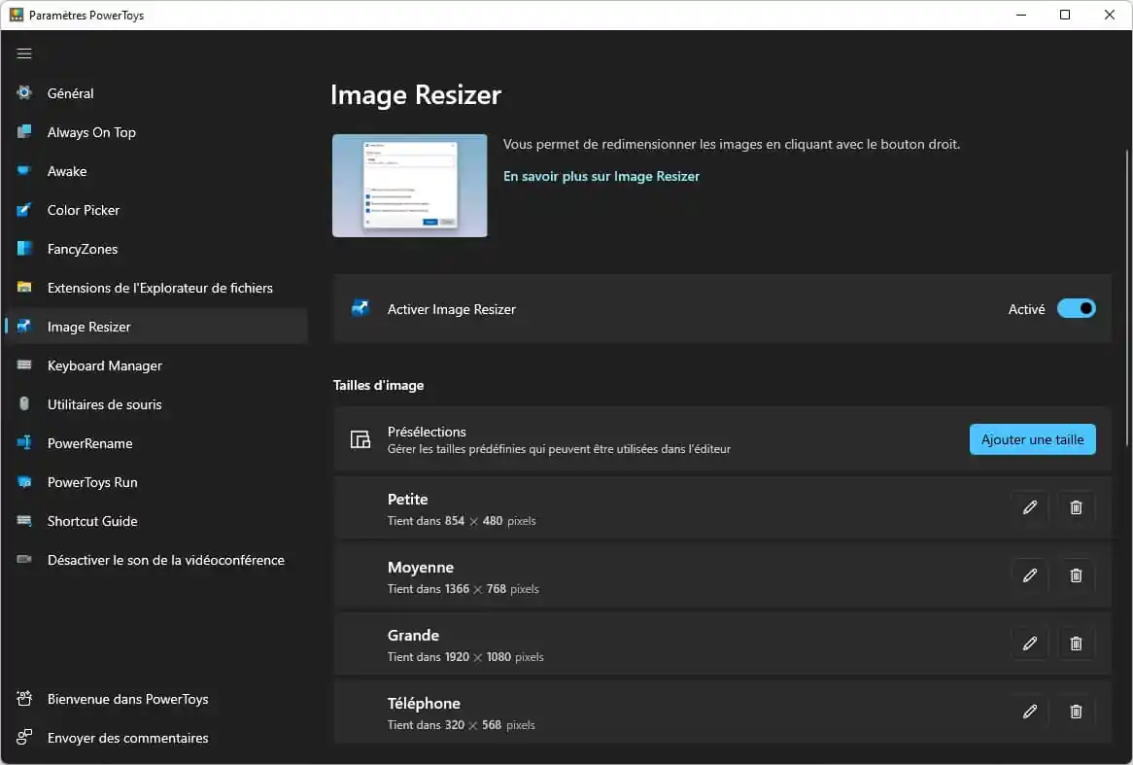1133x765 pixels.
Task: Delete the Téléphone size preset
Action: click(1076, 712)
